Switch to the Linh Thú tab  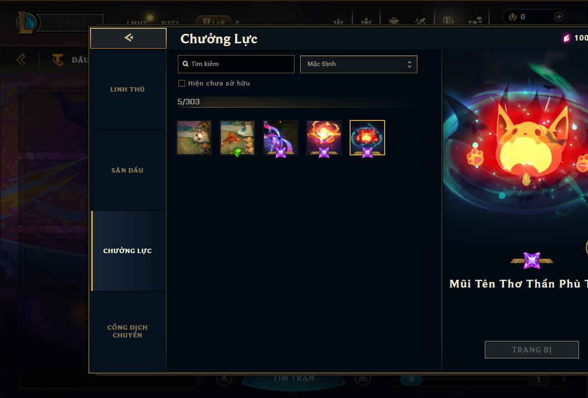[127, 89]
